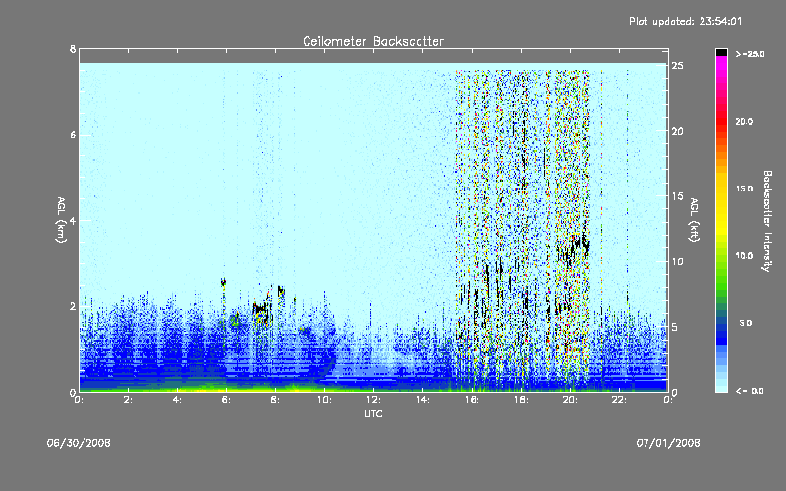Click the "14:" hour label on UTC axis
Image resolution: width=786 pixels, height=491 pixels.
(422, 400)
